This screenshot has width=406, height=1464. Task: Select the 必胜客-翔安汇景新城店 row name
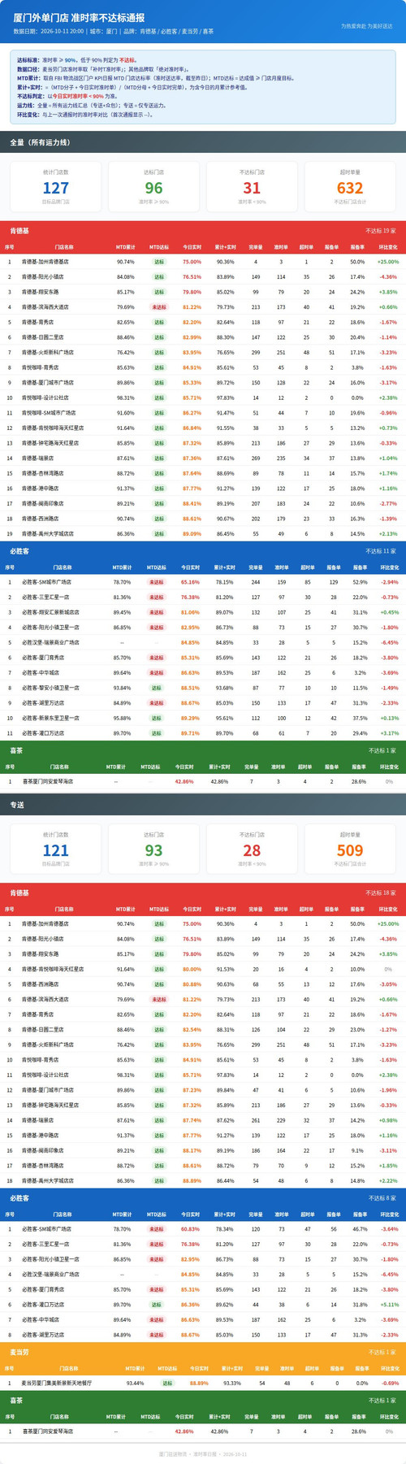tap(50, 612)
